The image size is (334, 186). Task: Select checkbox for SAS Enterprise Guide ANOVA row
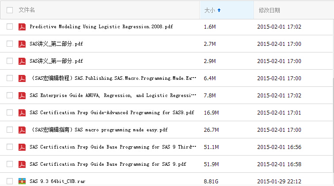point(10,95)
